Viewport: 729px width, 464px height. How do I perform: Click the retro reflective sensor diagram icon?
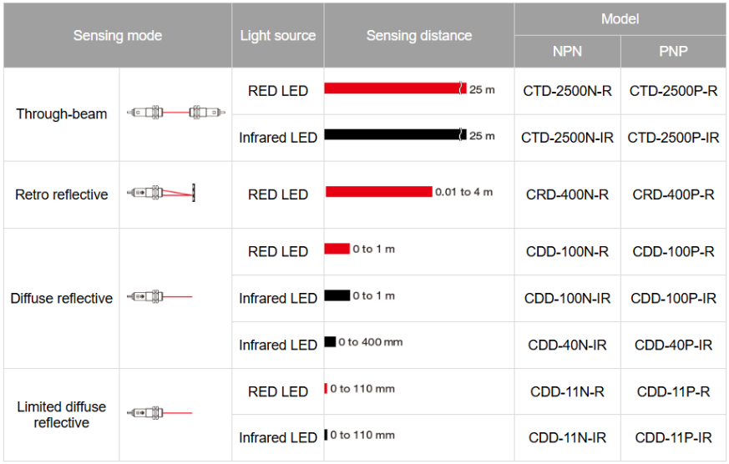point(161,193)
